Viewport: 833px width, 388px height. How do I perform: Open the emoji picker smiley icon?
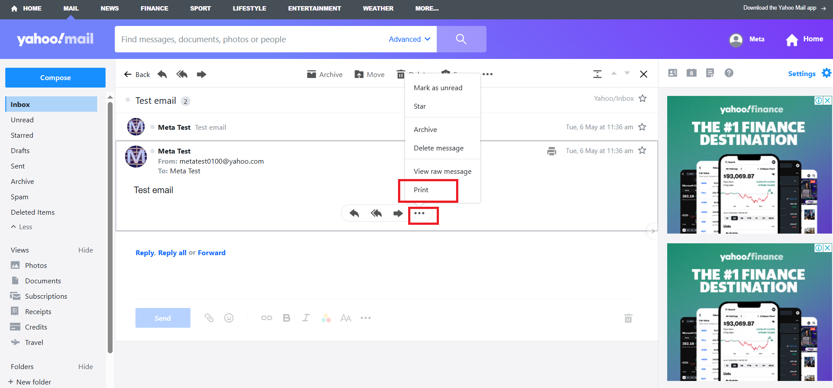229,318
